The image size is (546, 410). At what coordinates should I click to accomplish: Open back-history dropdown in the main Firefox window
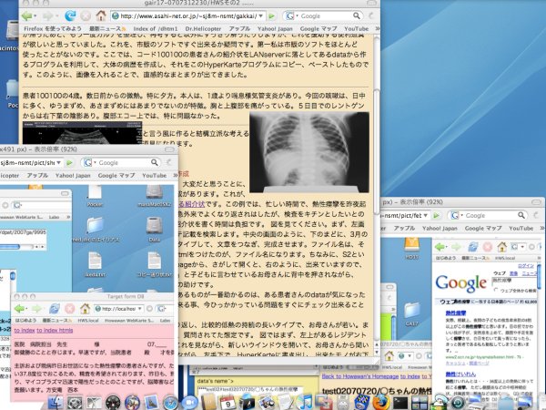click(35, 16)
